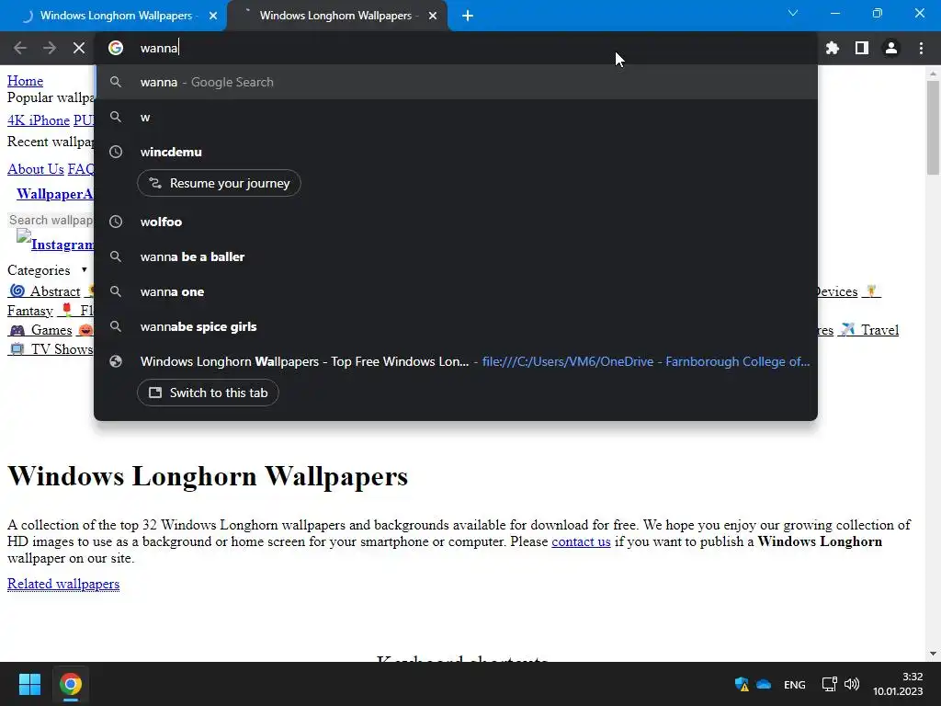Click the magnifier icon beside 'wanna one'
Screen dimensions: 941x706
(x=116, y=291)
